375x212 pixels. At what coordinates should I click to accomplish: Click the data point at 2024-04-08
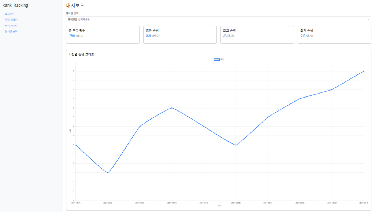[x=300, y=99]
